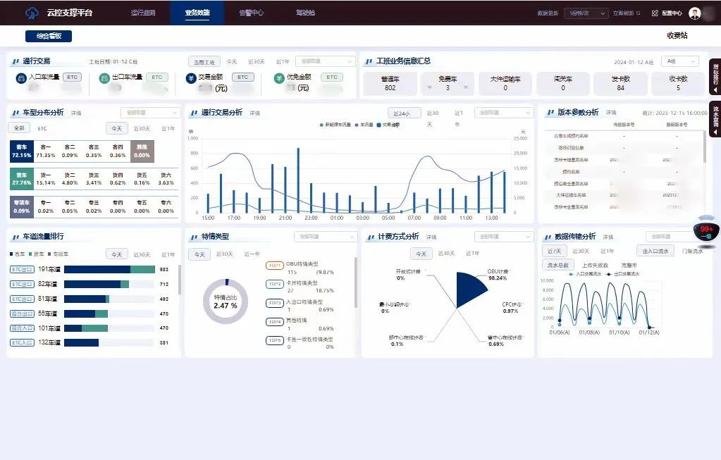Open 详情 link beside 版本参数分析
The image size is (721, 460).
pyautogui.click(x=610, y=113)
